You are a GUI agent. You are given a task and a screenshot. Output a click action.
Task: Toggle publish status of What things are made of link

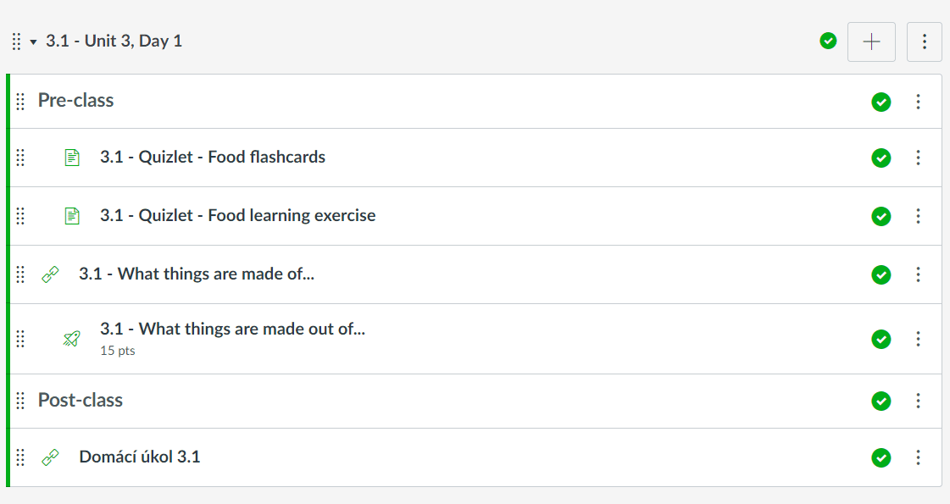click(881, 274)
